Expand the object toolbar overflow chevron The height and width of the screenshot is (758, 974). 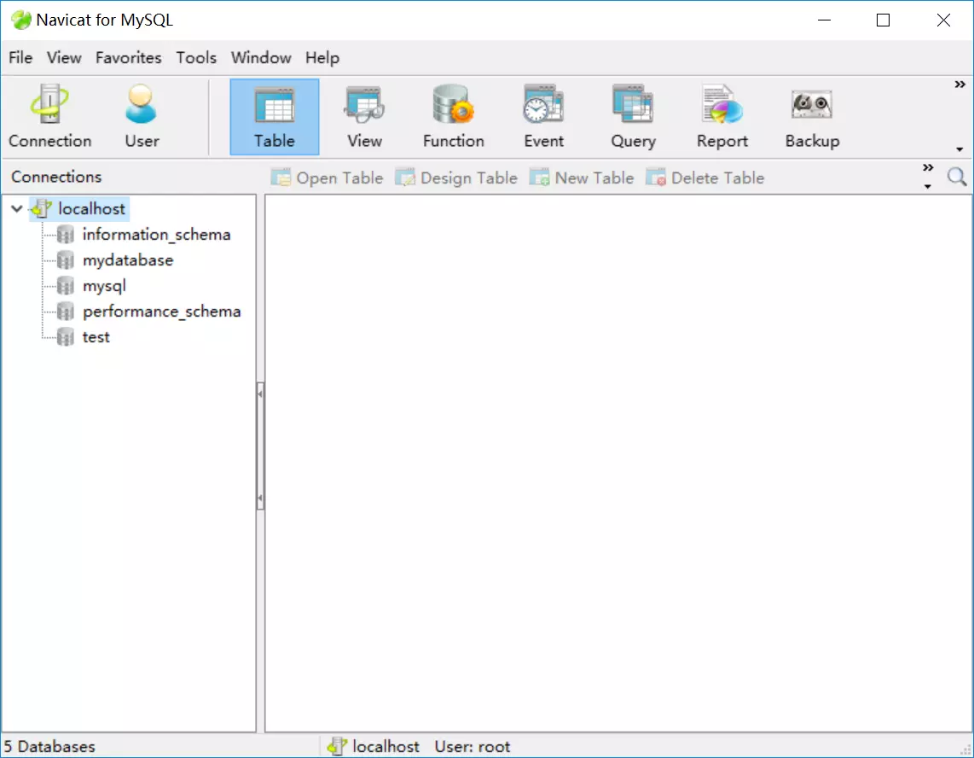tap(927, 167)
